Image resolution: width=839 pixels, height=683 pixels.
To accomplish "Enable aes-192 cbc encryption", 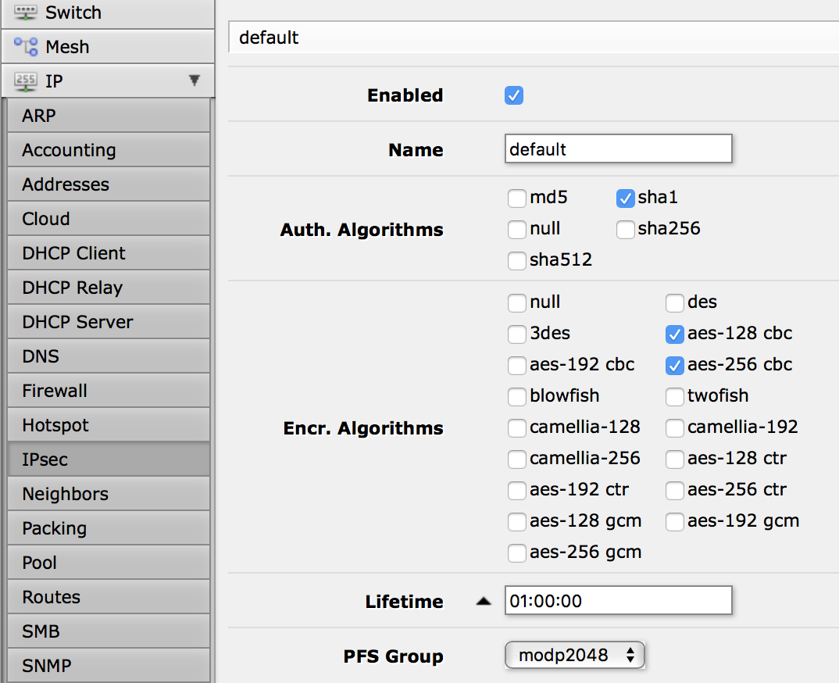I will [517, 365].
